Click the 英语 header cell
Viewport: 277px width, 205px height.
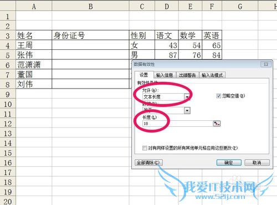point(212,35)
